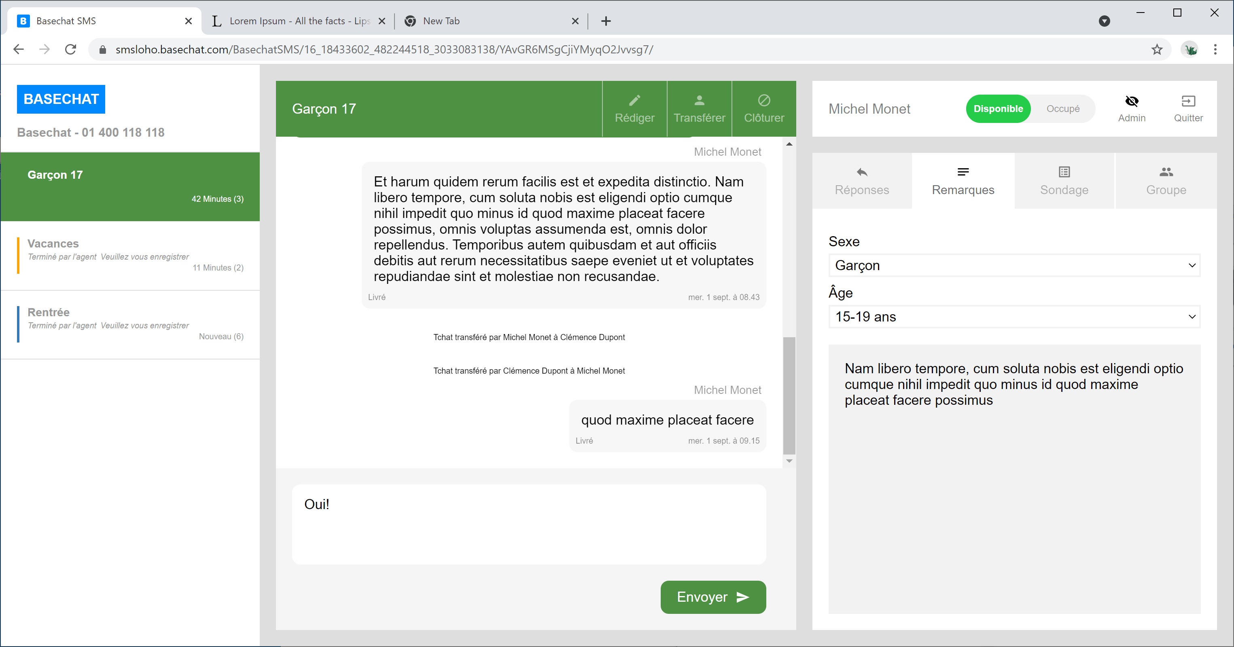Open the Vacances conversation
The image size is (1234, 647).
click(x=130, y=255)
